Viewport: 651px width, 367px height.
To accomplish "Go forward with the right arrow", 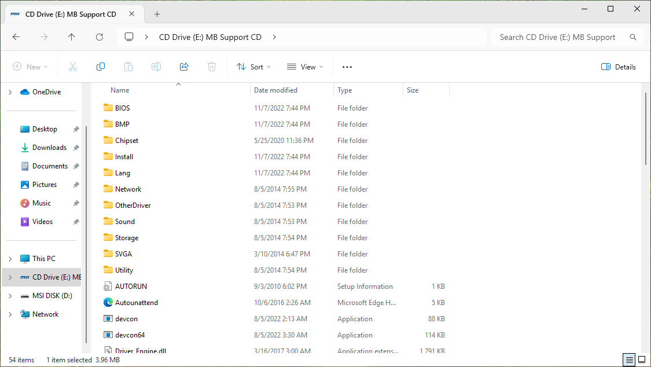I will coord(44,37).
